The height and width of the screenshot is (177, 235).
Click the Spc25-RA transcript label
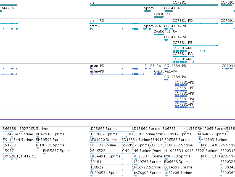pos(152,26)
